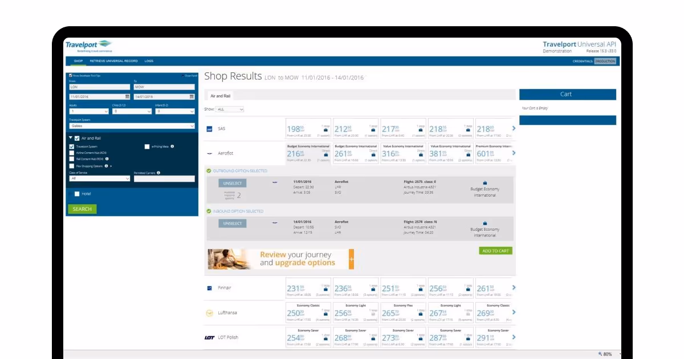Click Aeroflot logo in inbound flight row

[x=275, y=223]
